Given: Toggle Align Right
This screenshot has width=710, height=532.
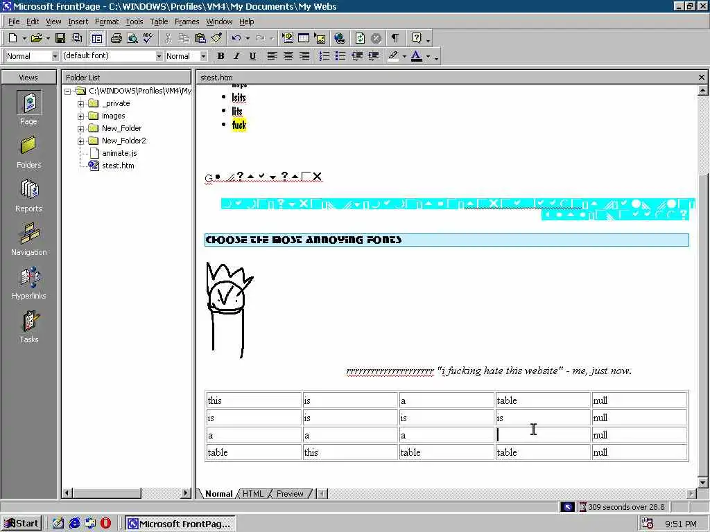Looking at the screenshot, I should [x=305, y=56].
